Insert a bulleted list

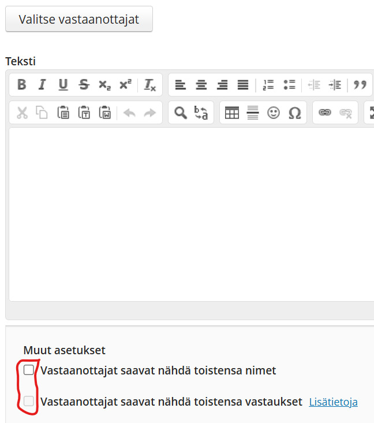(x=289, y=85)
